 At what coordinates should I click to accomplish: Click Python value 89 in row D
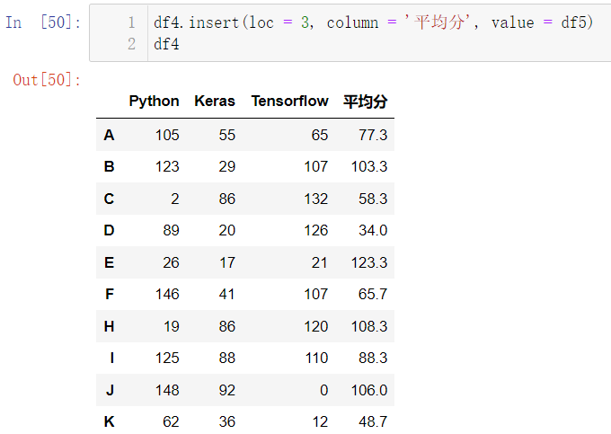[x=171, y=231]
